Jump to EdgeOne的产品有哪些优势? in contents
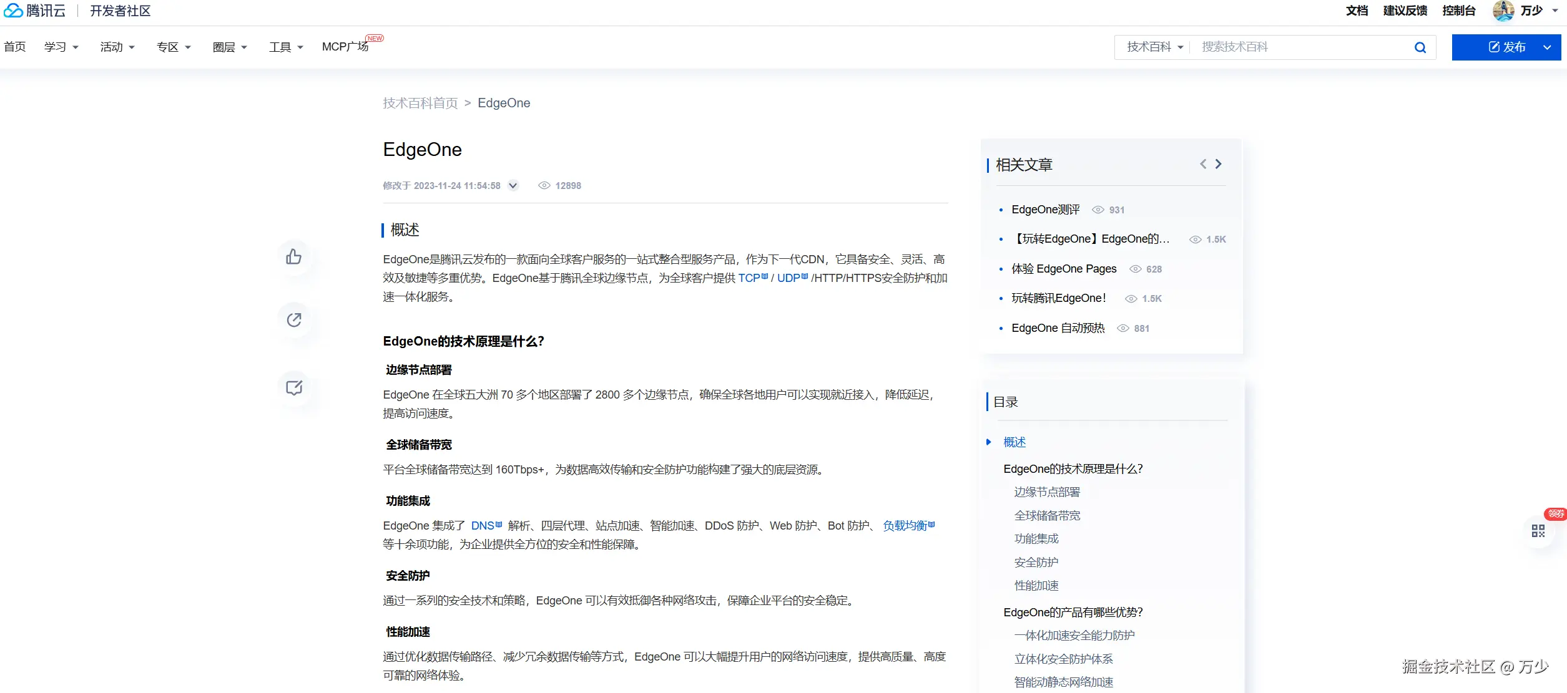 point(1073,613)
